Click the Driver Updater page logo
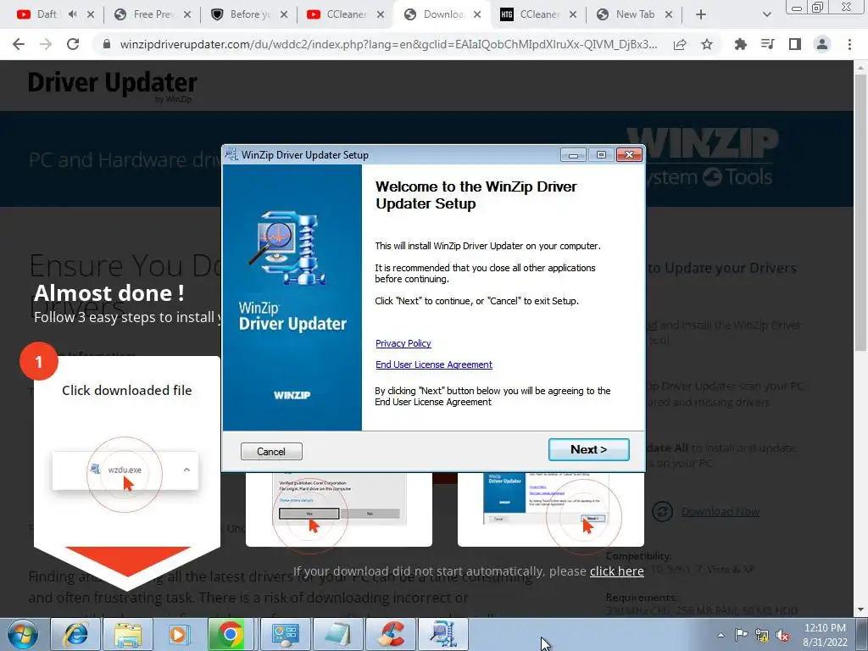 click(113, 86)
